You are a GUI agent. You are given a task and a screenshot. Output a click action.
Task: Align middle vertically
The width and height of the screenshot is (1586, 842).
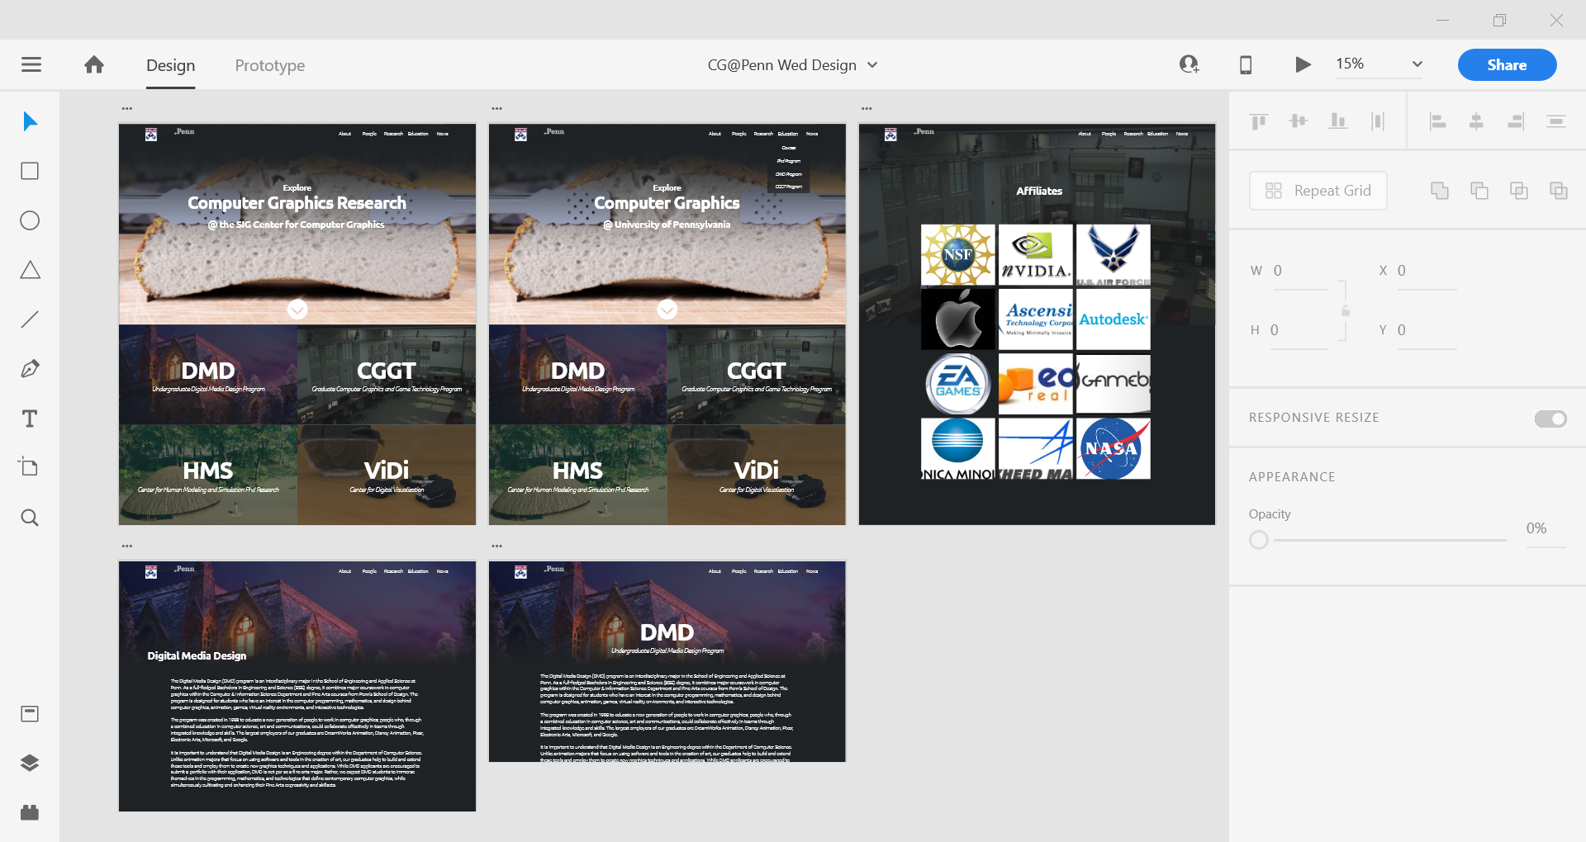pyautogui.click(x=1299, y=121)
